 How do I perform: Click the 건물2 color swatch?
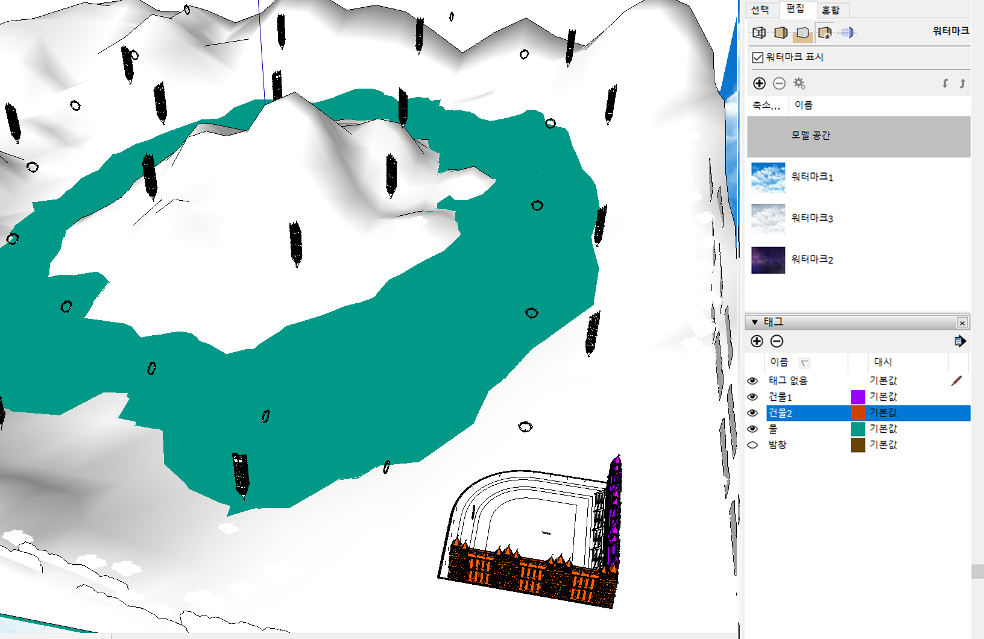pyautogui.click(x=858, y=413)
